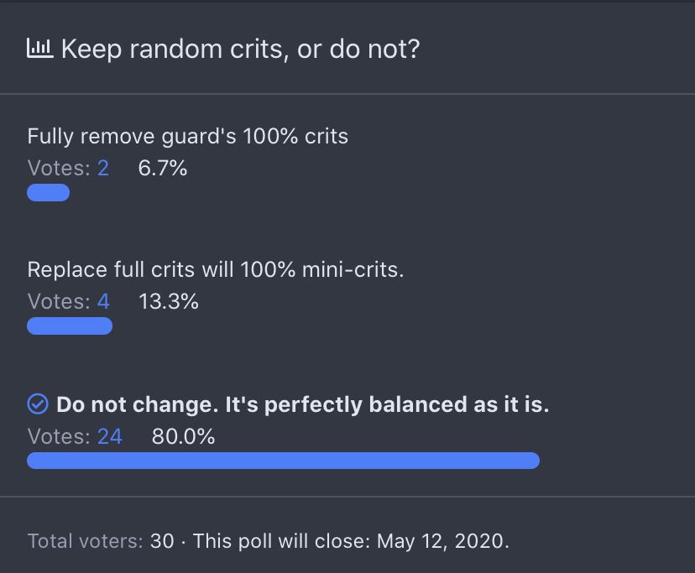Click the 6.7% percentage text
Image resolution: width=695 pixels, height=573 pixels.
(x=163, y=168)
